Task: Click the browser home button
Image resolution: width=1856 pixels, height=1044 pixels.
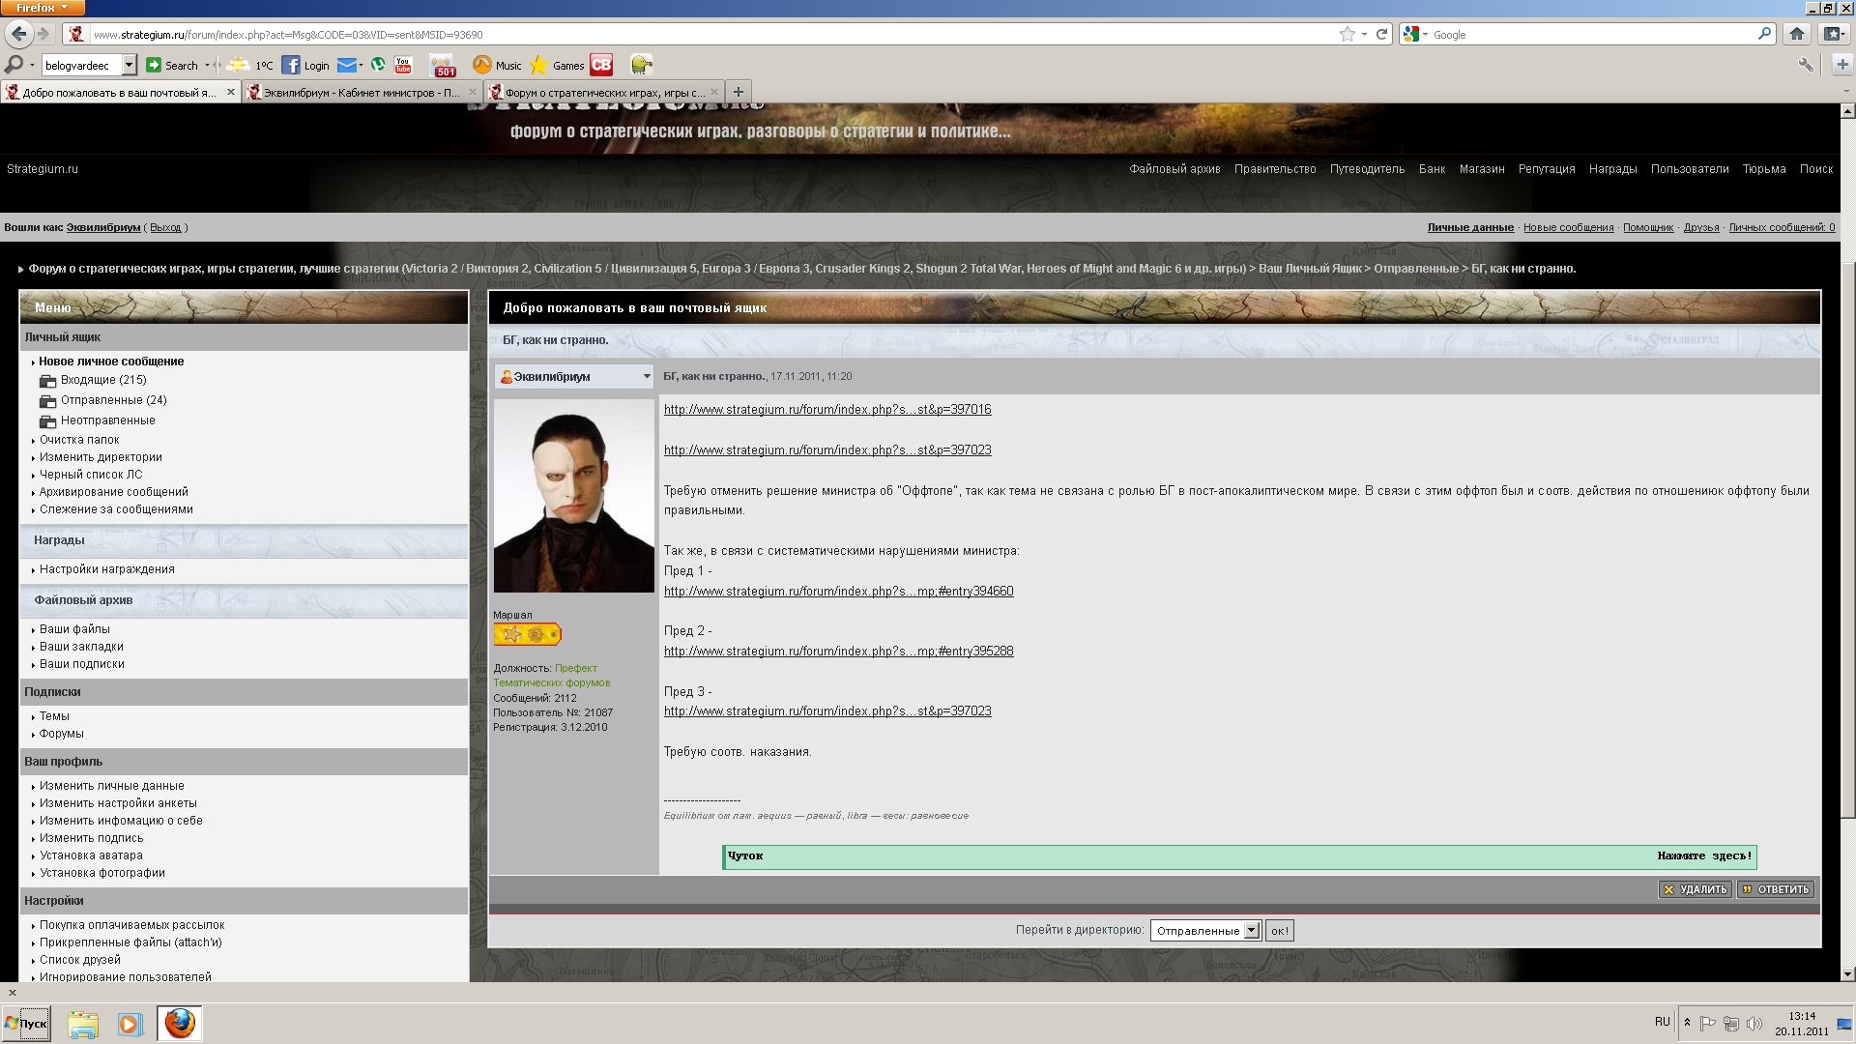Action: [x=1796, y=34]
